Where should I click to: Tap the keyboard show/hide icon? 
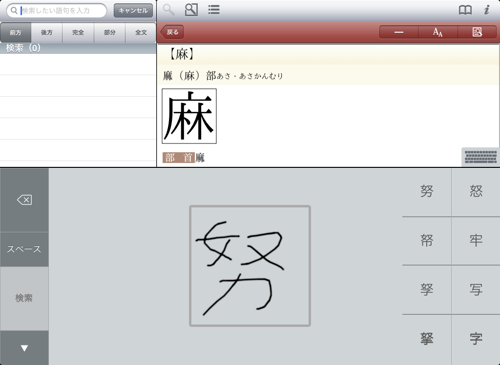[480, 157]
